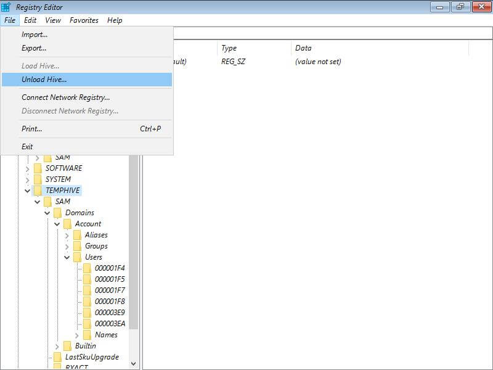Click the tree pane vertical scrollbar thumb
Image resolution: width=493 pixels, height=370 pixels.
point(134,242)
